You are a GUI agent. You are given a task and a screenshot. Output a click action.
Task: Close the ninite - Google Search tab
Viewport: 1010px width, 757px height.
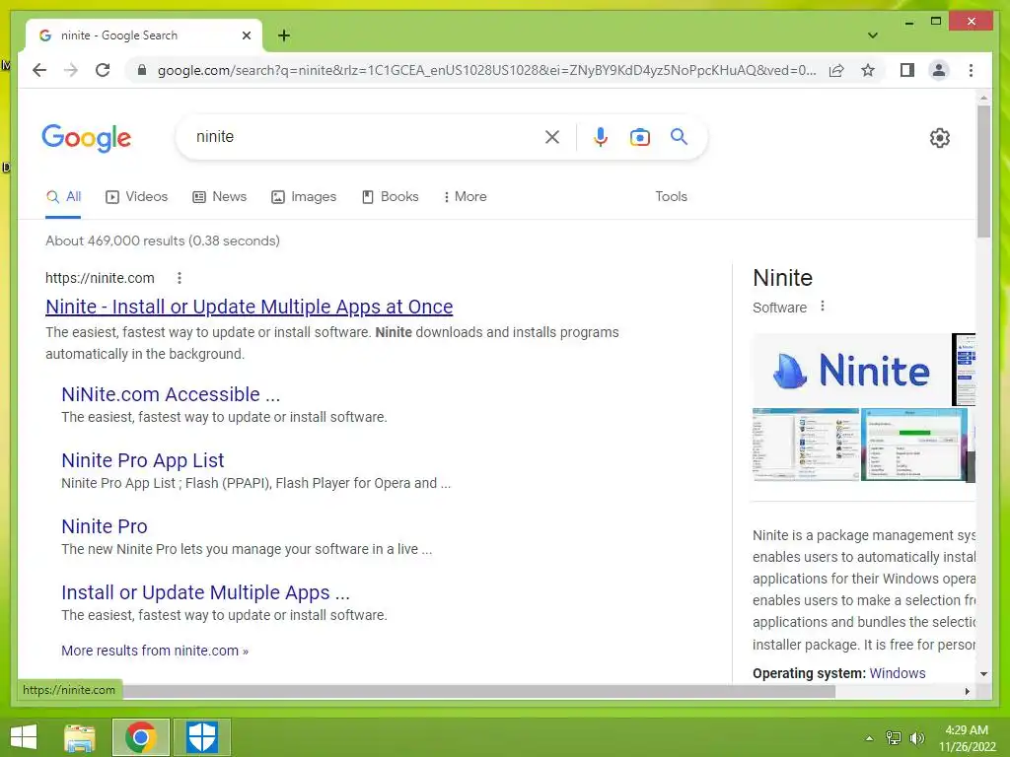point(246,35)
